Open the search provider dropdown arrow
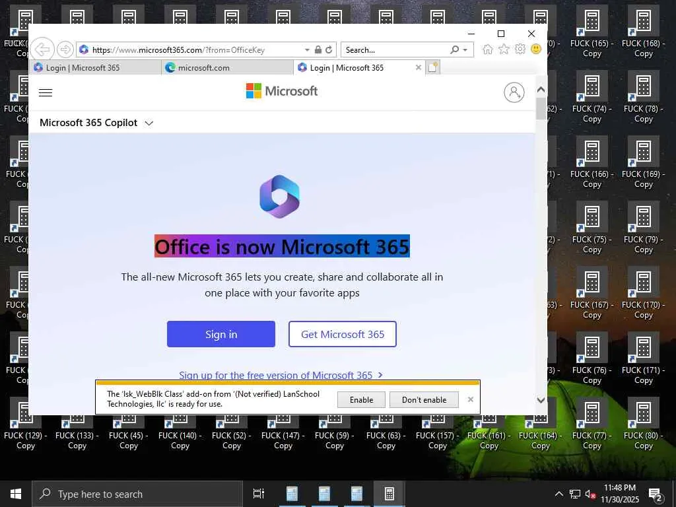 click(x=465, y=50)
